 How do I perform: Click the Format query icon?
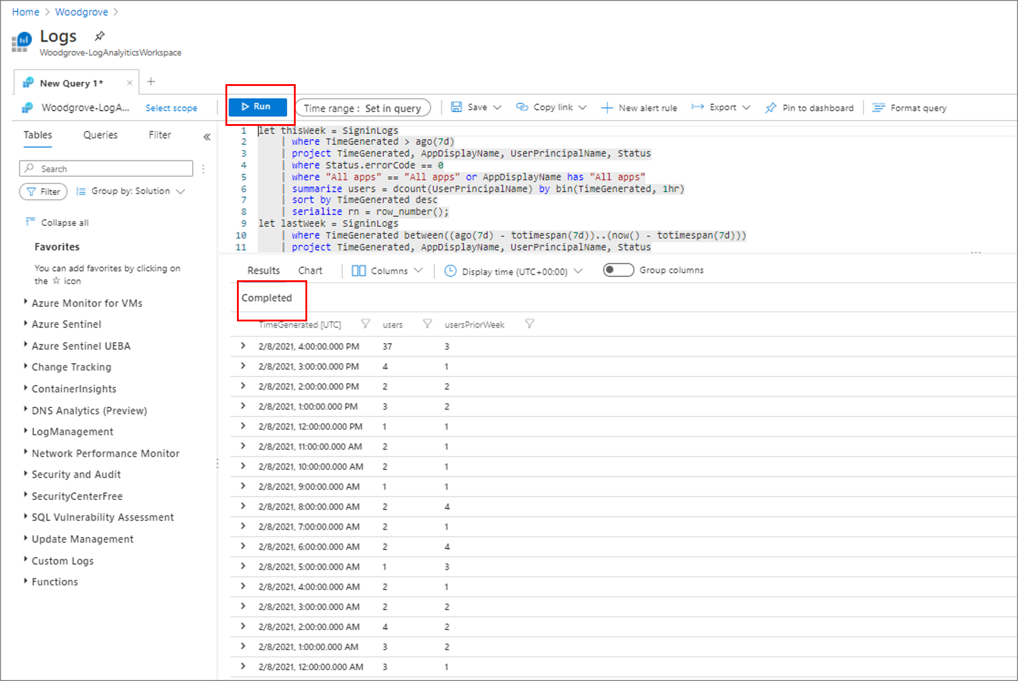point(879,108)
